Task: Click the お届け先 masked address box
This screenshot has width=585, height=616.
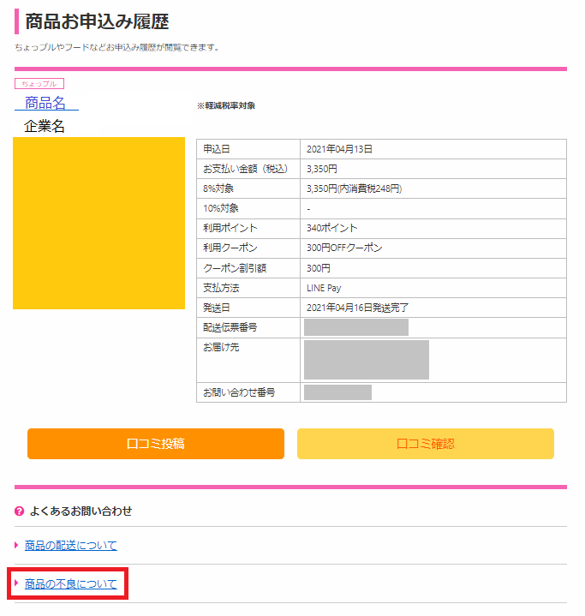Action: (x=367, y=360)
